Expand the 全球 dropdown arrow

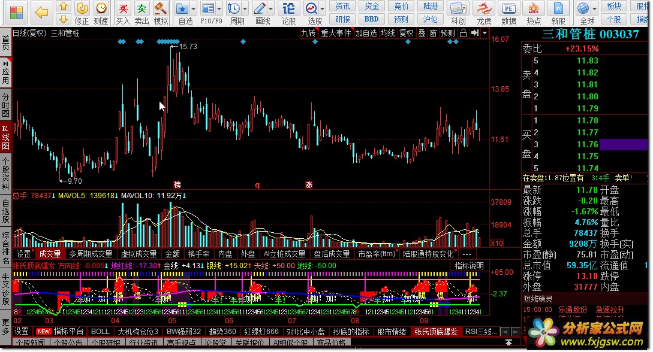[595, 8]
